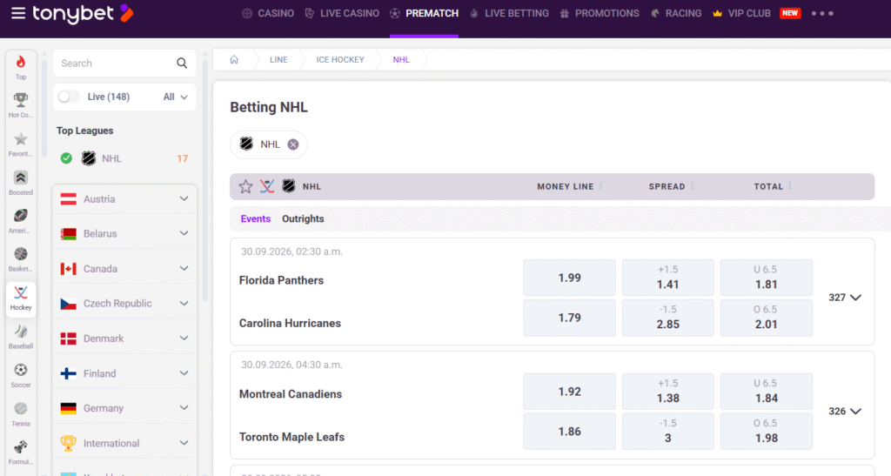Image resolution: width=891 pixels, height=476 pixels.
Task: Select Tennis sidebar icon
Action: (x=21, y=408)
